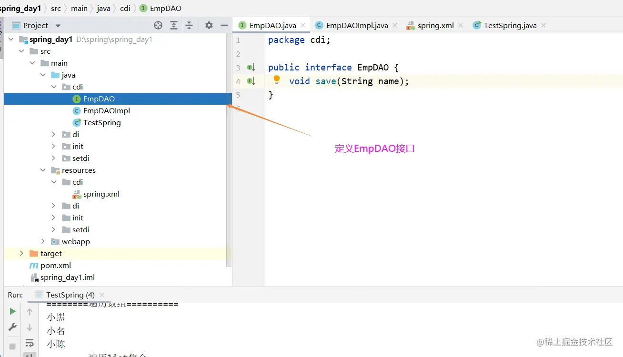Click the 'void save(String name);' code line
The width and height of the screenshot is (623, 357).
349,81
